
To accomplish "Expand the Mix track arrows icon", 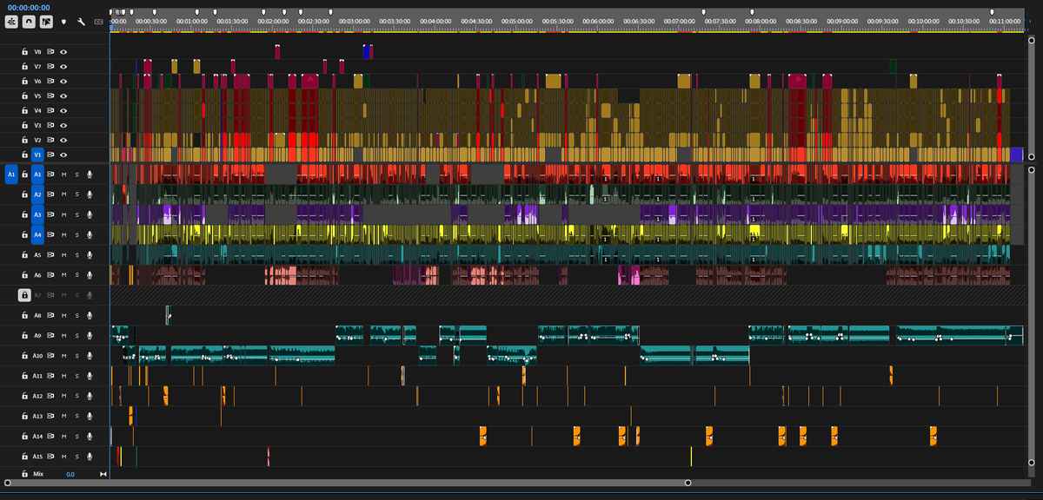I will [103, 474].
